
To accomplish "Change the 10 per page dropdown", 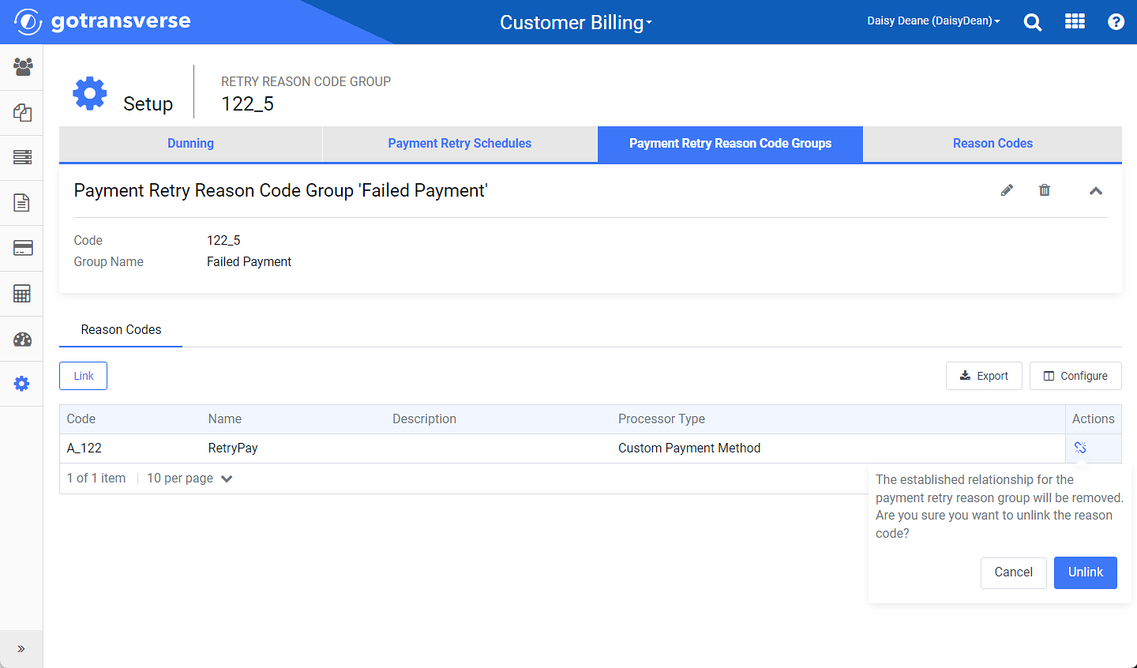I will click(189, 478).
